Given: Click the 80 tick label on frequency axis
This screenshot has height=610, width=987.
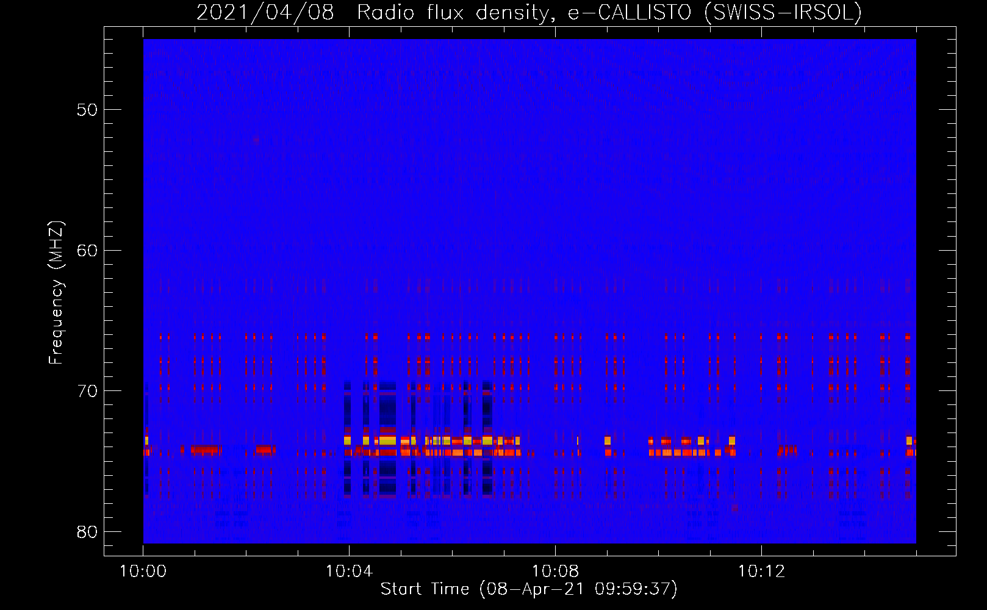Looking at the screenshot, I should click(87, 532).
